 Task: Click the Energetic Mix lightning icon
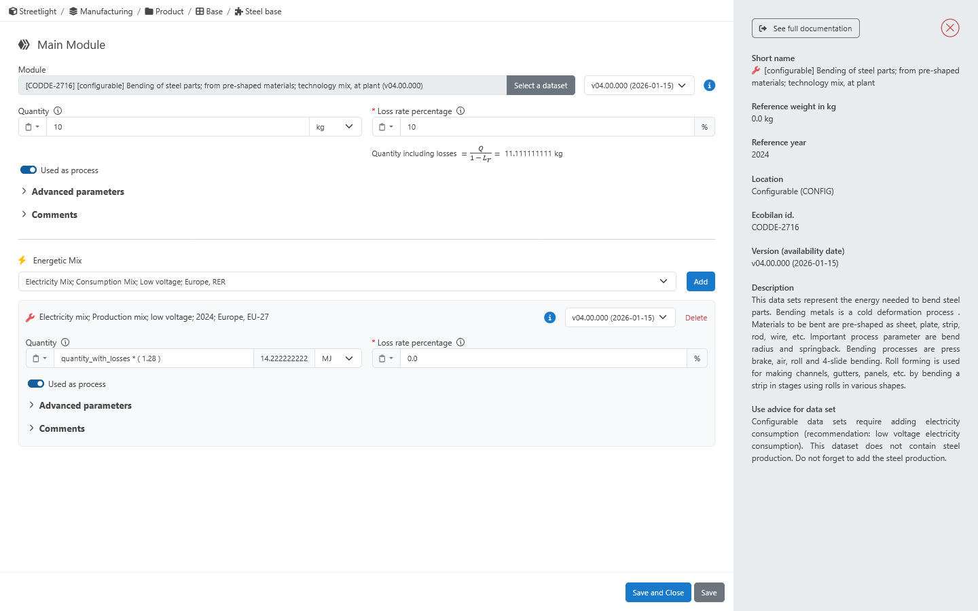click(22, 261)
